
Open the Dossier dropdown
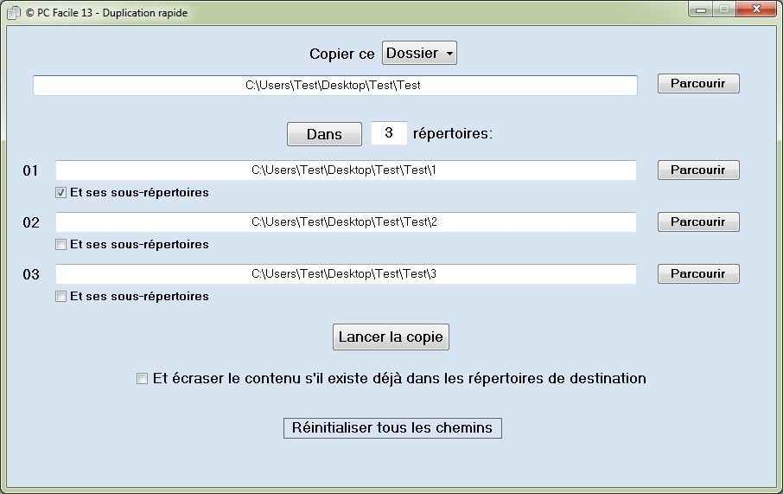tap(419, 53)
